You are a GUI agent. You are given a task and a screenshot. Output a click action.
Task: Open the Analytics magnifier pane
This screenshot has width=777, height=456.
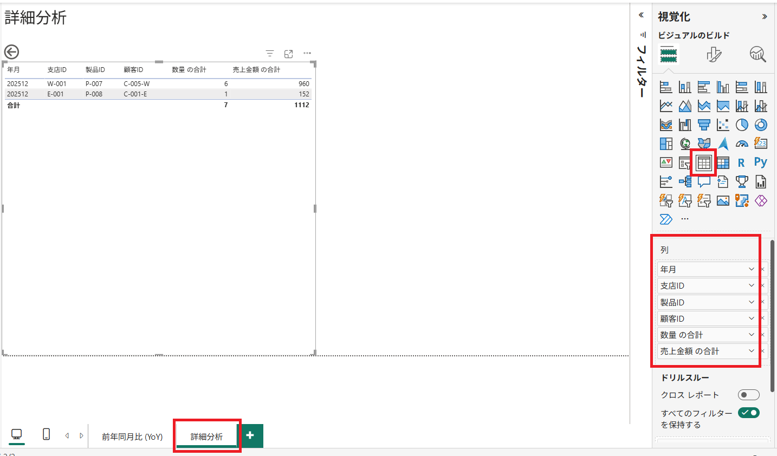[757, 54]
